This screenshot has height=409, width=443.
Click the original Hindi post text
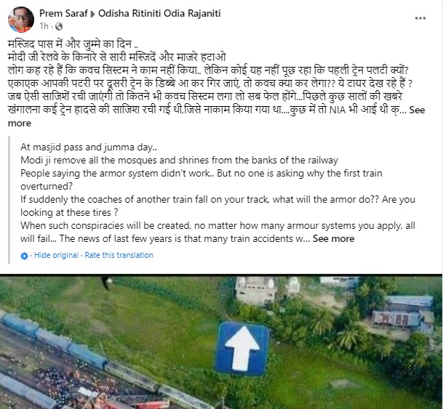click(x=217, y=84)
